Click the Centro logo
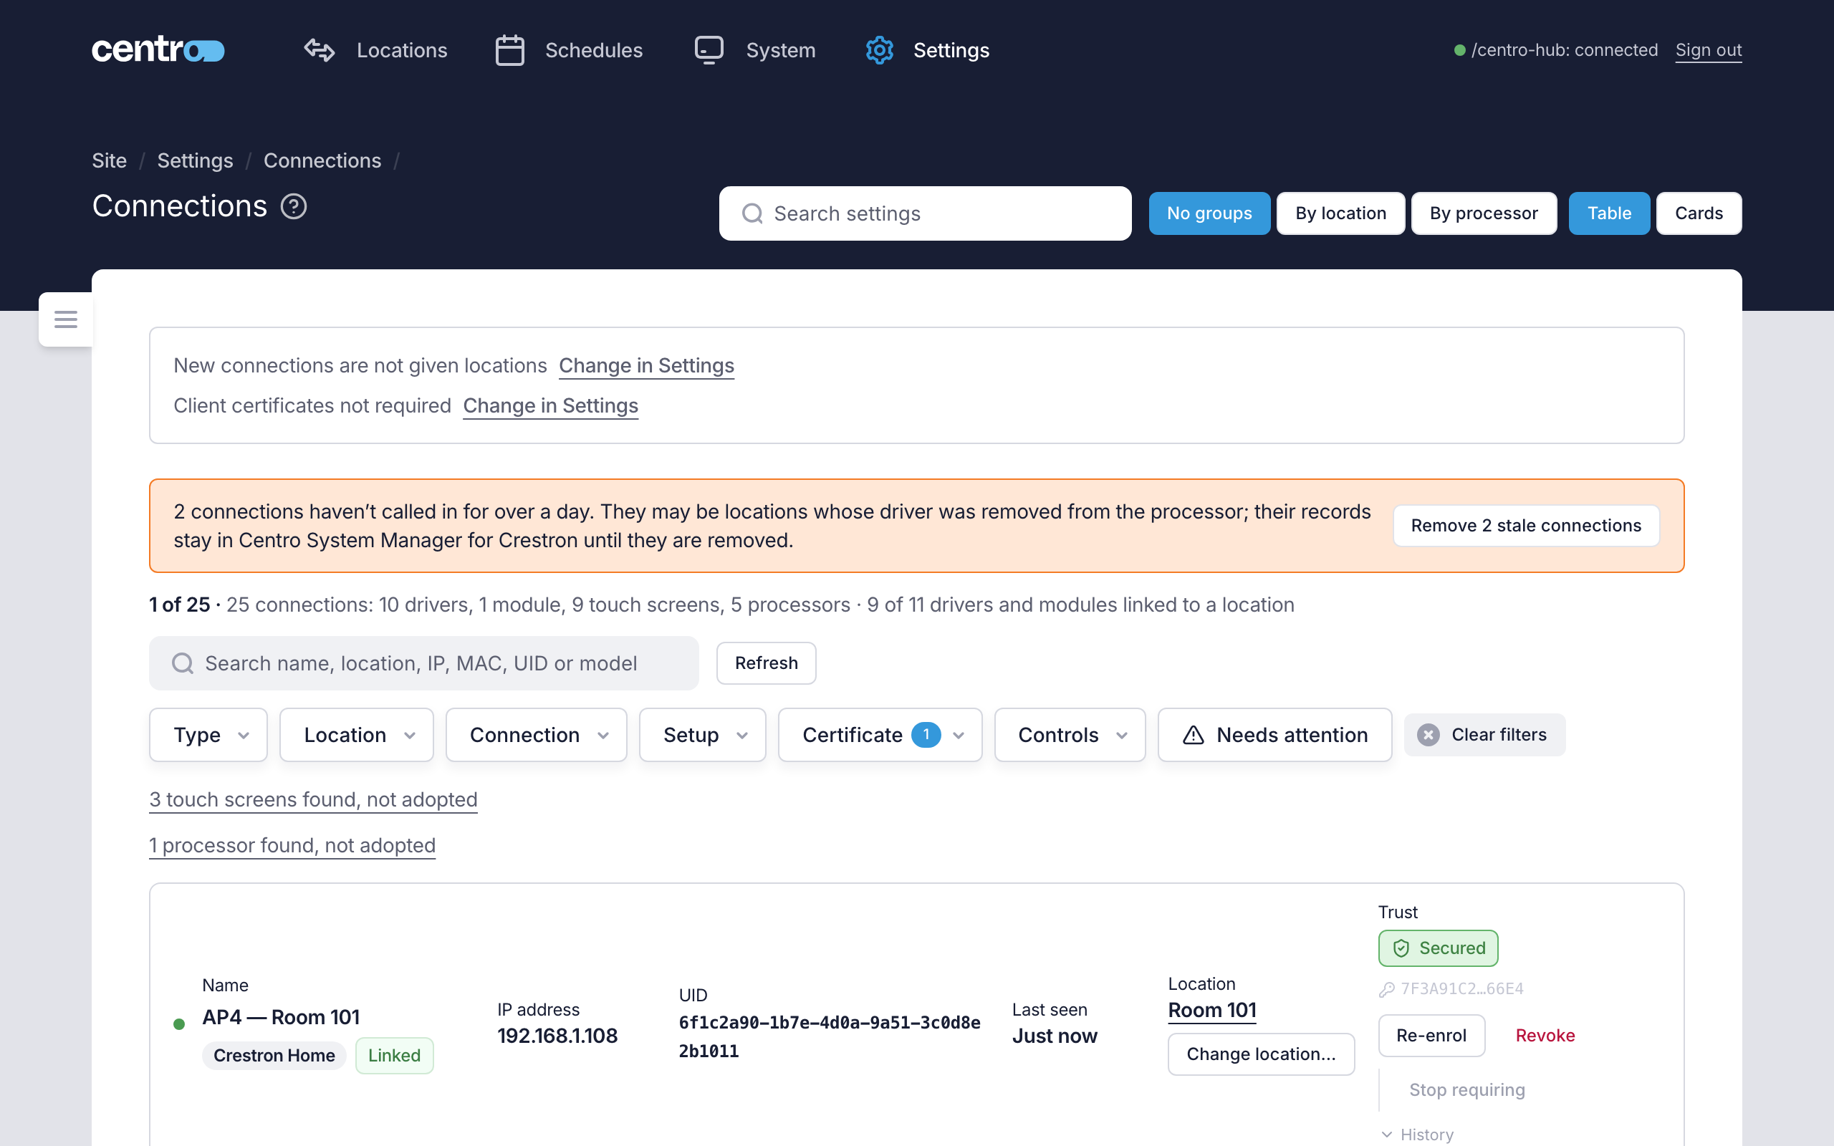 point(158,50)
